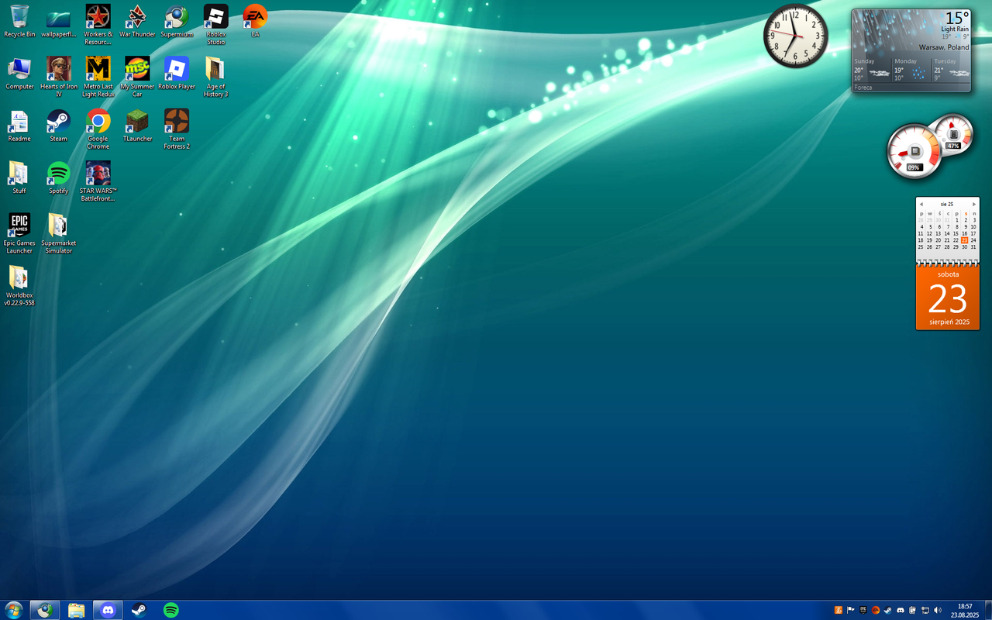Open Action Center from the tray flag

(850, 610)
